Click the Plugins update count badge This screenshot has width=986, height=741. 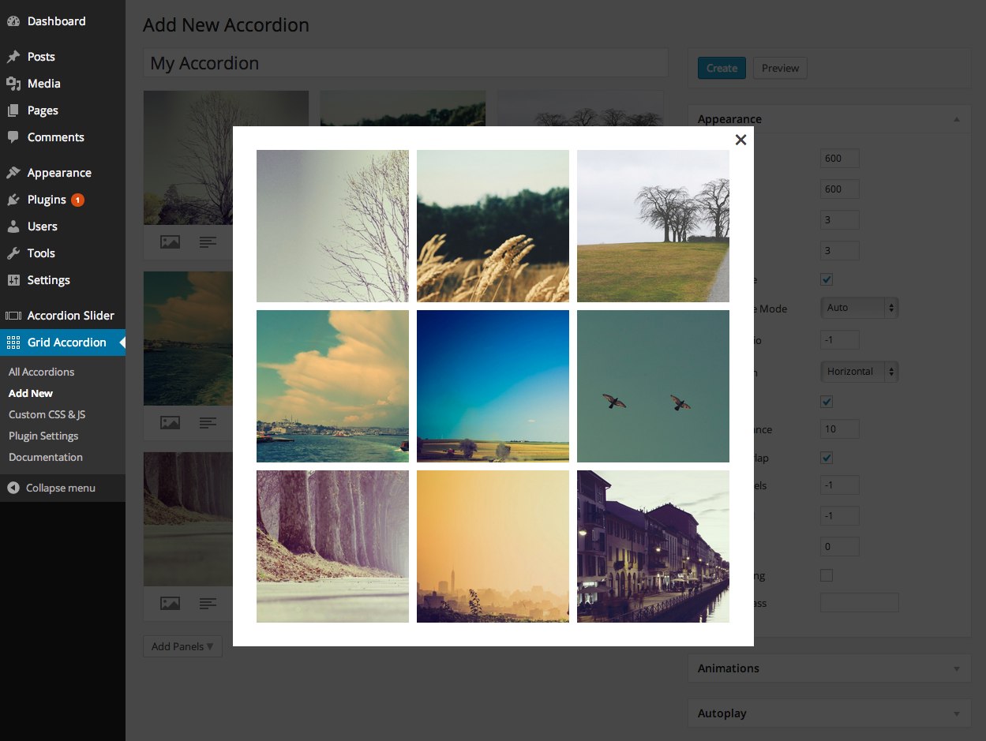77,200
